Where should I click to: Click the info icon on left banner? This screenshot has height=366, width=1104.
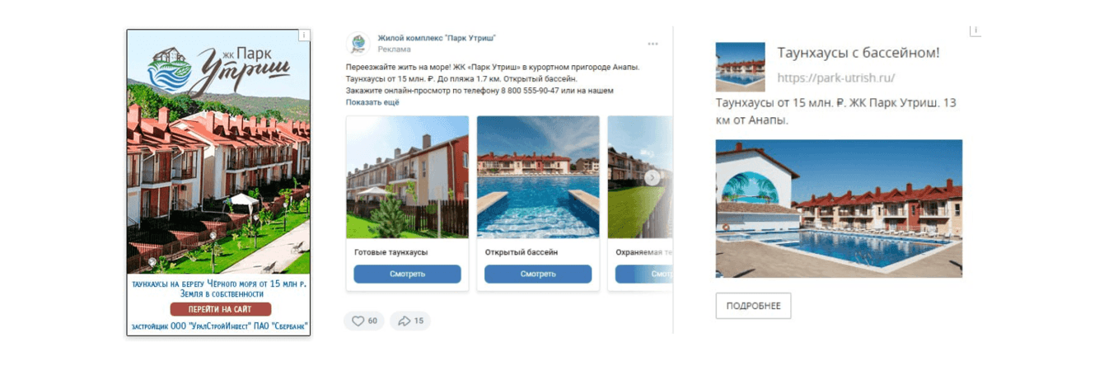coord(304,35)
